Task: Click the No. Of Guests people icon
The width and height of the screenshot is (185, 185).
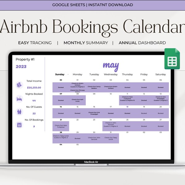Action: (19, 112)
